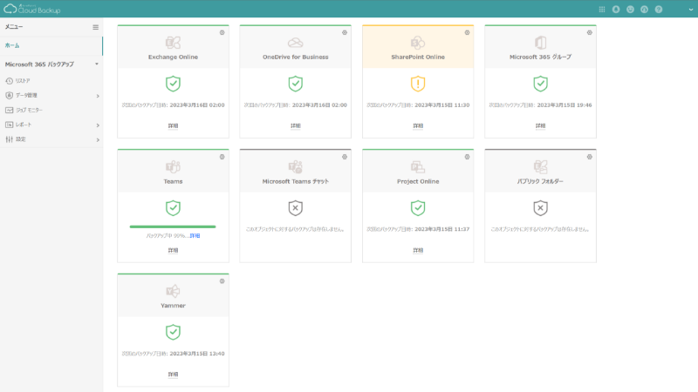Screen dimensions: 698x392
Task: Open Yammer card settings gear
Action: click(222, 280)
